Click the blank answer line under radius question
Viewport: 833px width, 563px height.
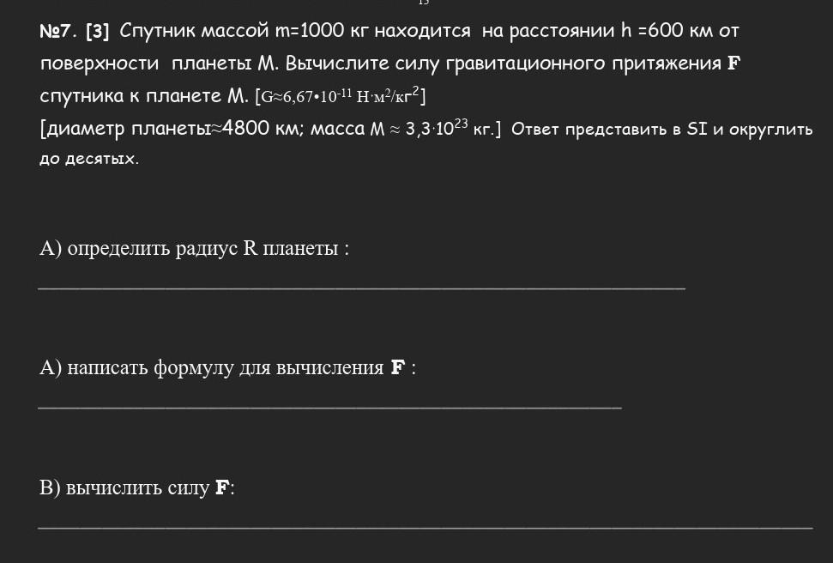point(362,288)
